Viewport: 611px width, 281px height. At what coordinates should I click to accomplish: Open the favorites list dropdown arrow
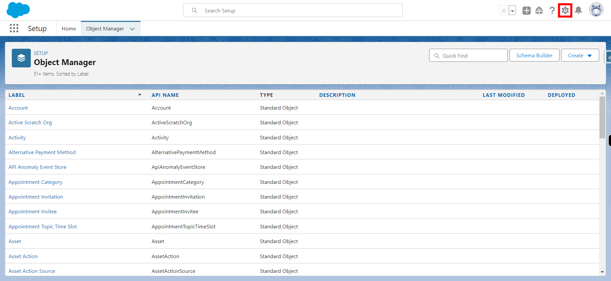pos(512,10)
